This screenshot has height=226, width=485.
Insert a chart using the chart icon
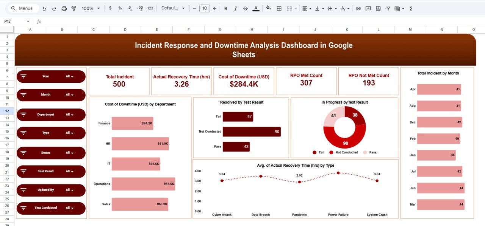tap(378, 8)
